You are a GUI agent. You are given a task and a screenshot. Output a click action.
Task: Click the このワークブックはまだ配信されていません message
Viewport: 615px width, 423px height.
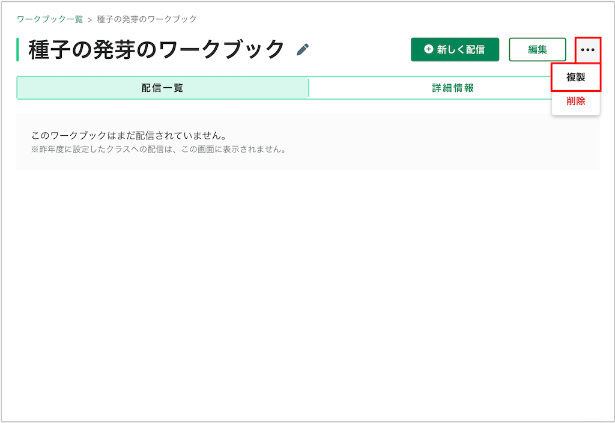129,136
